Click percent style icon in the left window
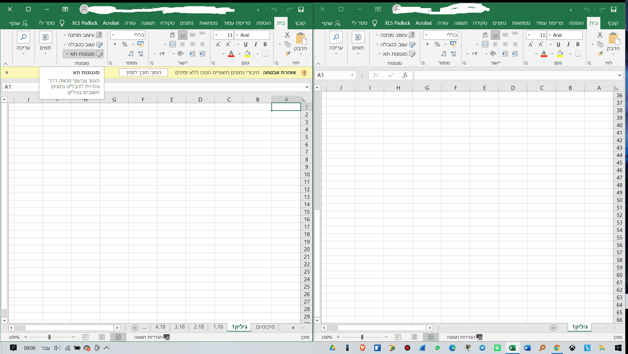The width and height of the screenshot is (628, 354). [x=124, y=44]
